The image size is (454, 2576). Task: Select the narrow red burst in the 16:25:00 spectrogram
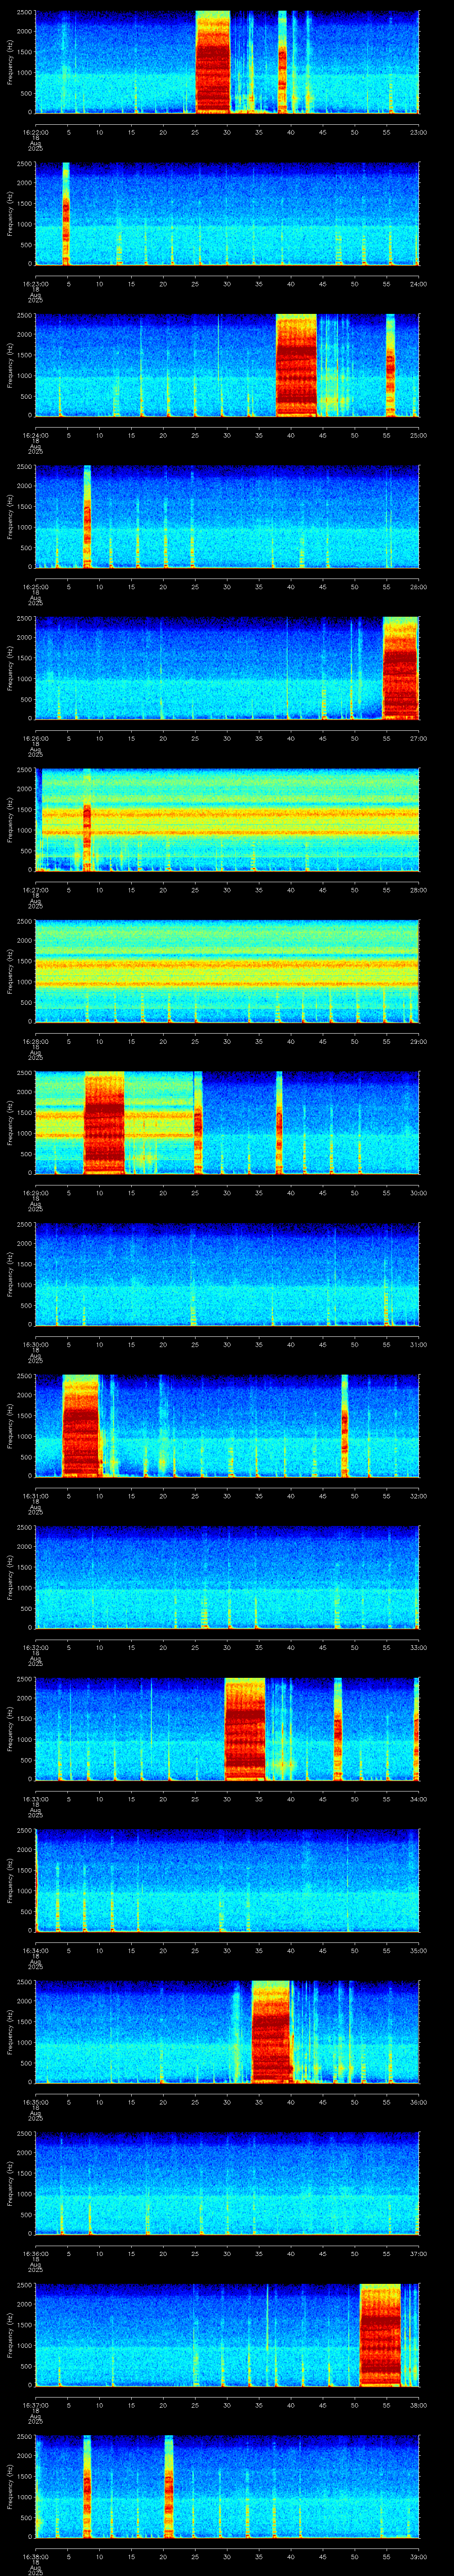pos(87,516)
